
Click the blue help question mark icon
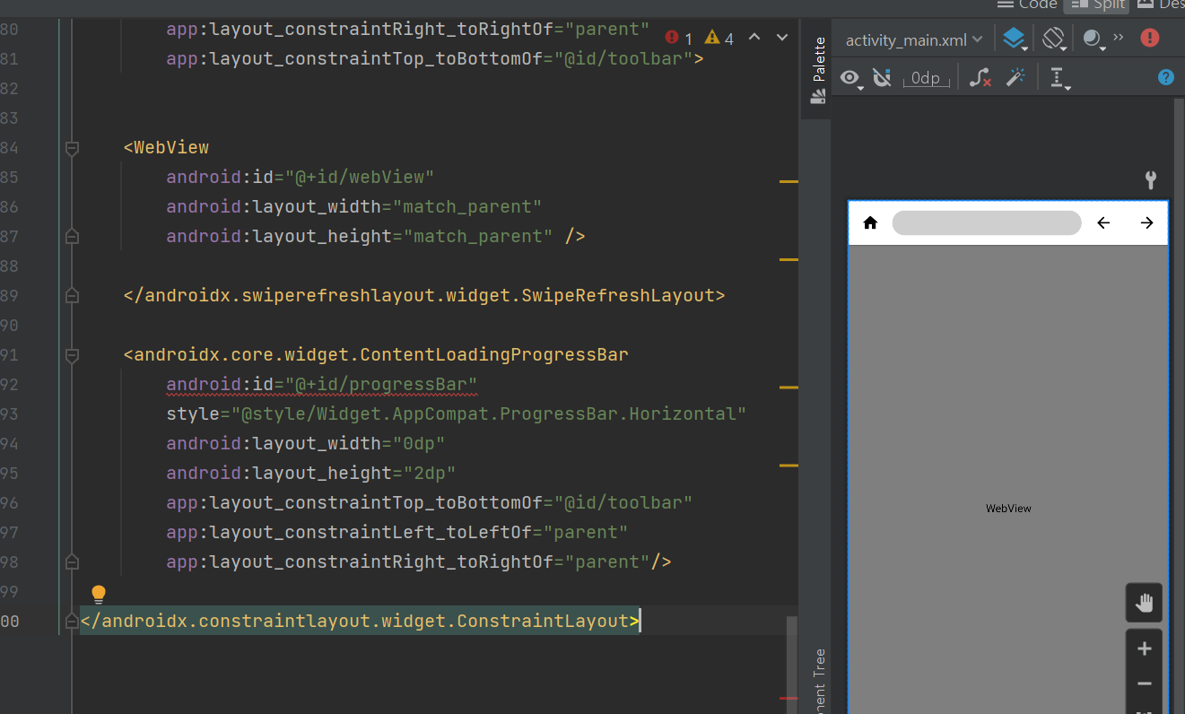click(1166, 78)
